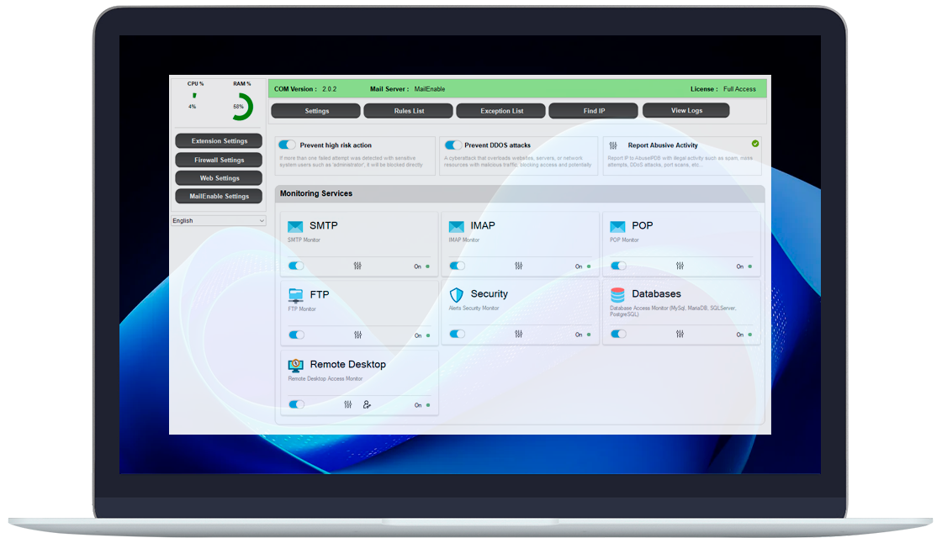The image size is (942, 538).
Task: Open Remote Desktop settings sliders icon
Action: [348, 404]
